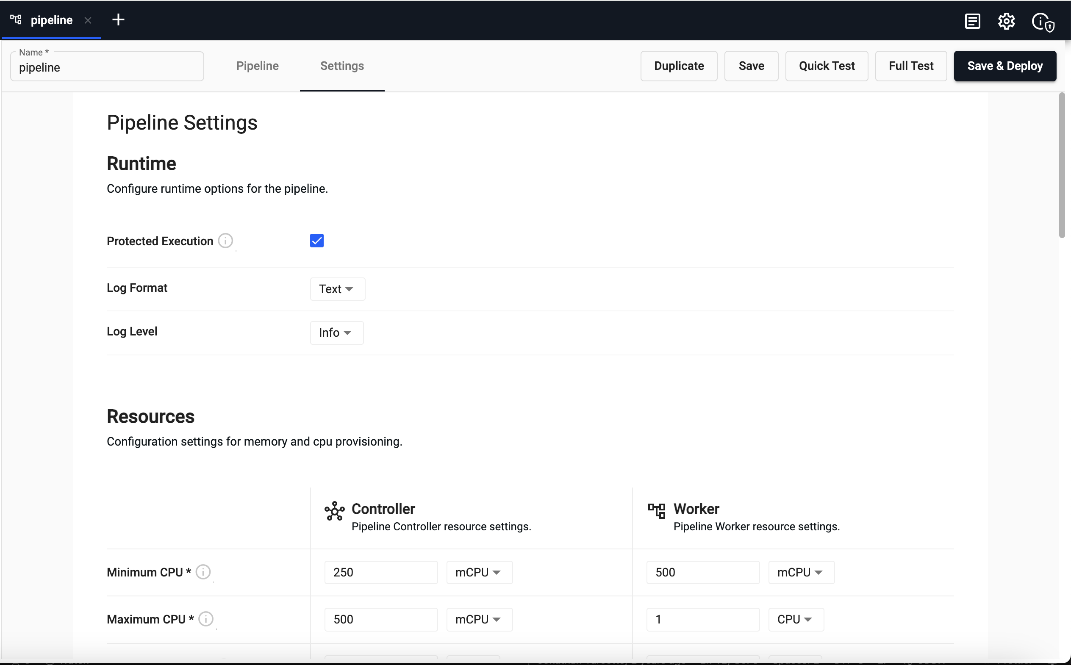The width and height of the screenshot is (1071, 665).
Task: Open a new tab with the plus icon
Action: [x=118, y=19]
